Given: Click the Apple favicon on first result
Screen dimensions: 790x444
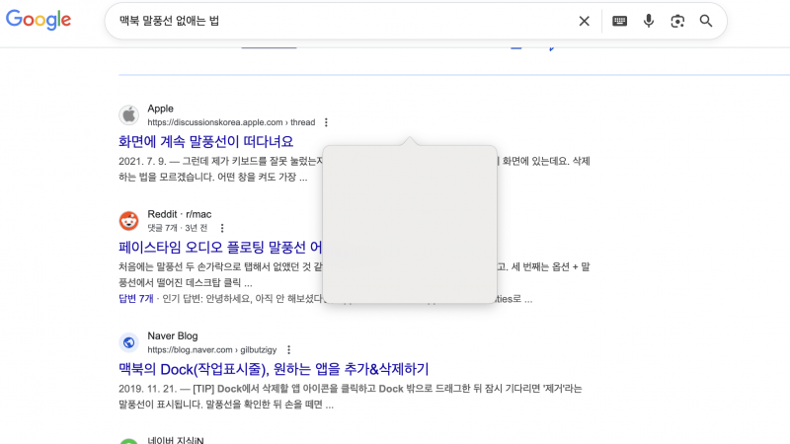Looking at the screenshot, I should (x=129, y=115).
